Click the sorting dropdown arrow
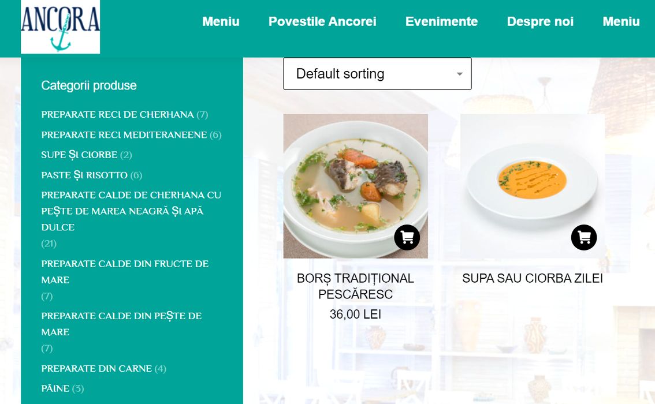 click(460, 74)
